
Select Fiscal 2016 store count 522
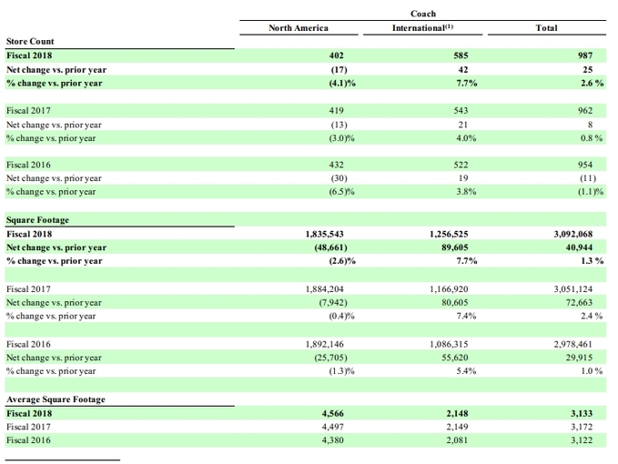click(461, 165)
